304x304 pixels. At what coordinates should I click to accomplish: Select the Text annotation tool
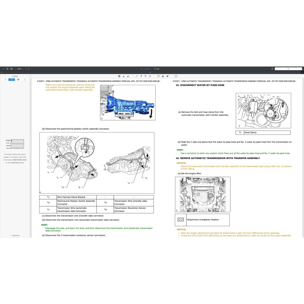click(x=145, y=76)
